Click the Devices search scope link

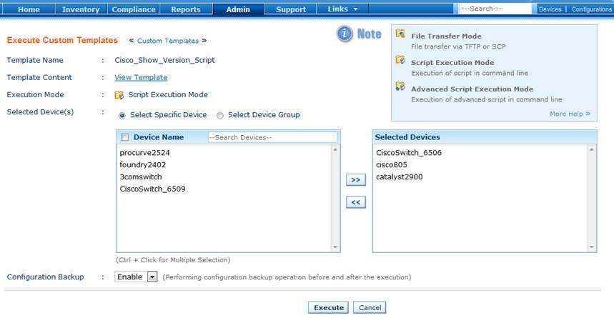click(x=550, y=9)
